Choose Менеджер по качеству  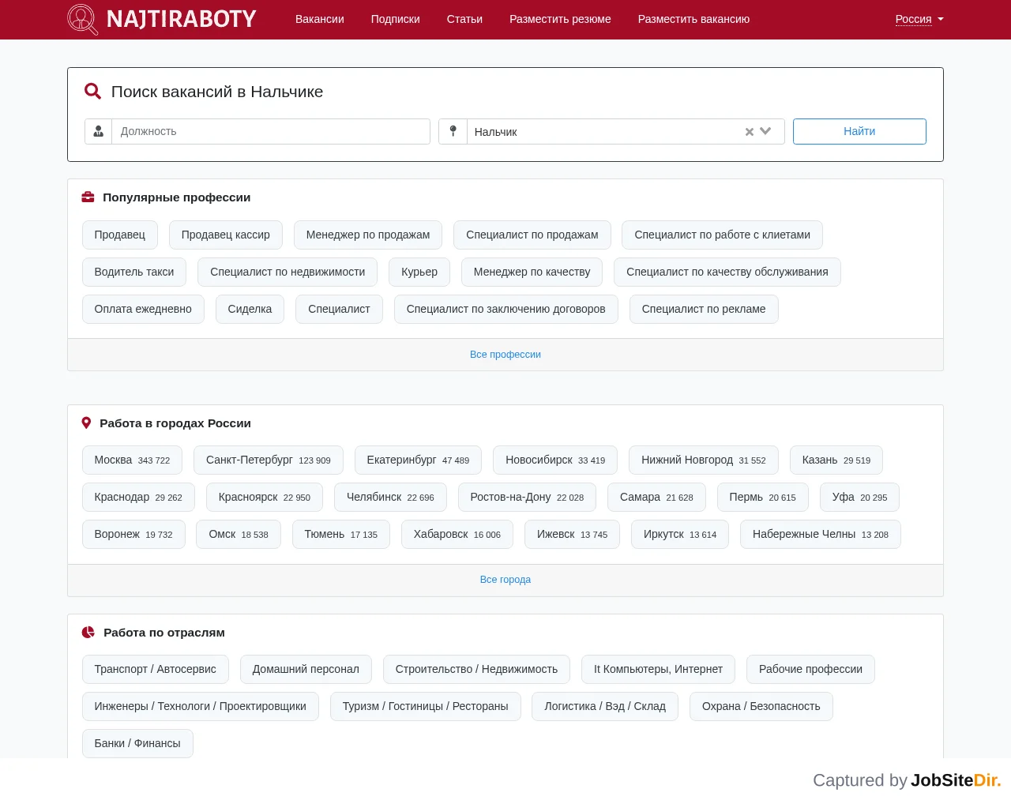(532, 272)
